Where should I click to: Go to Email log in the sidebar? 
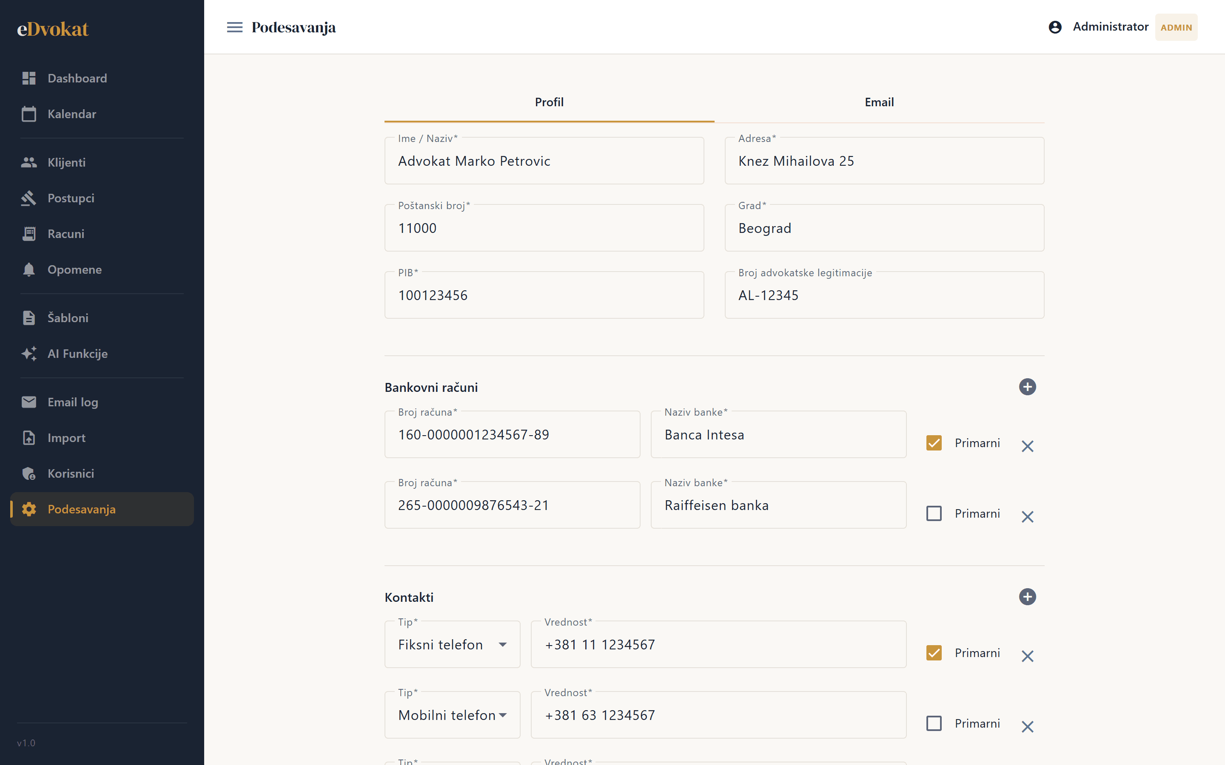[102, 402]
